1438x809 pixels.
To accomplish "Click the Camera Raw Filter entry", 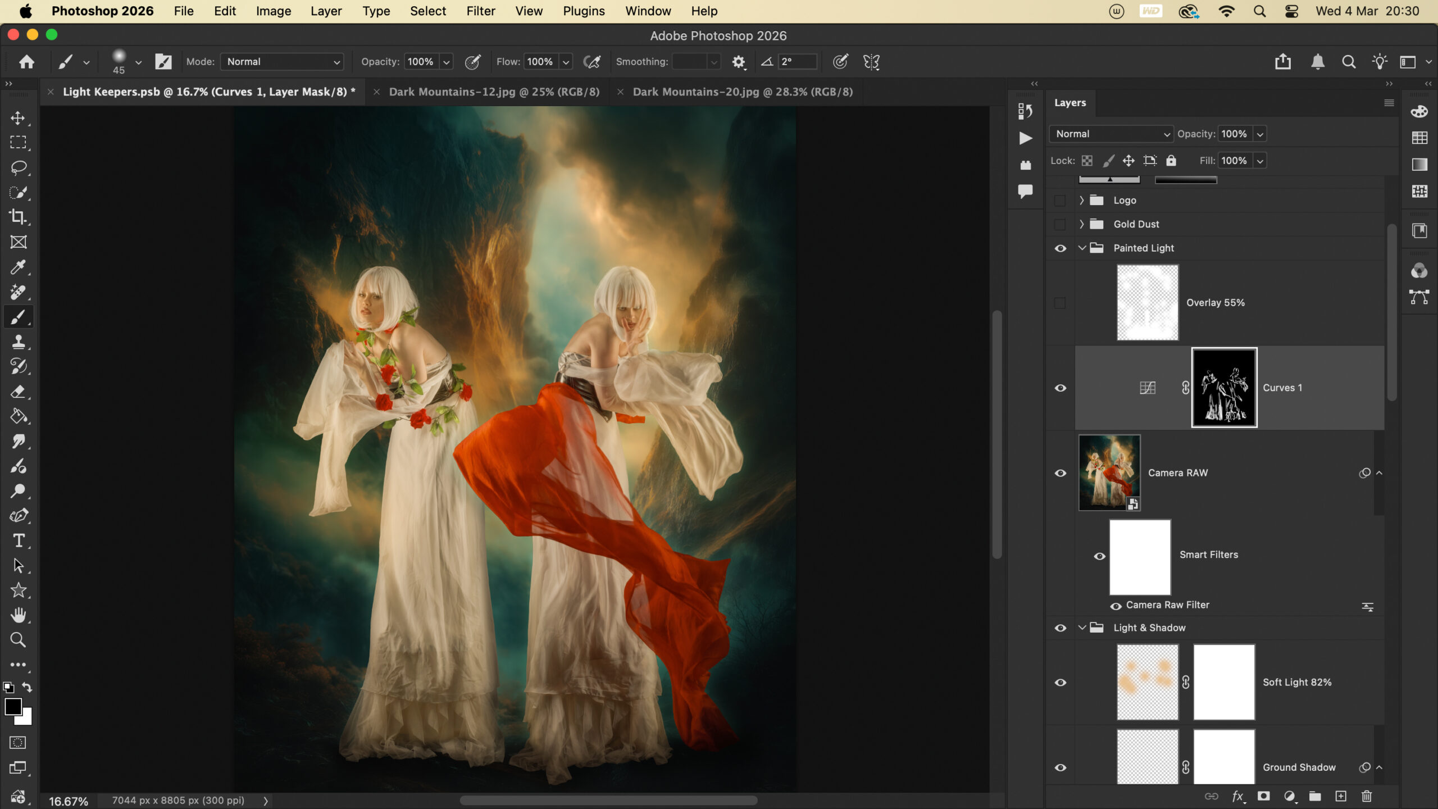I will pyautogui.click(x=1167, y=605).
